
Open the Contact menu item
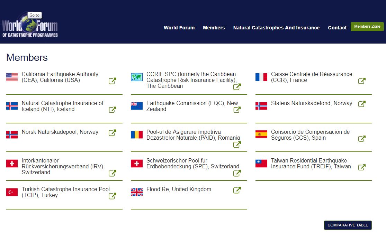337,28
